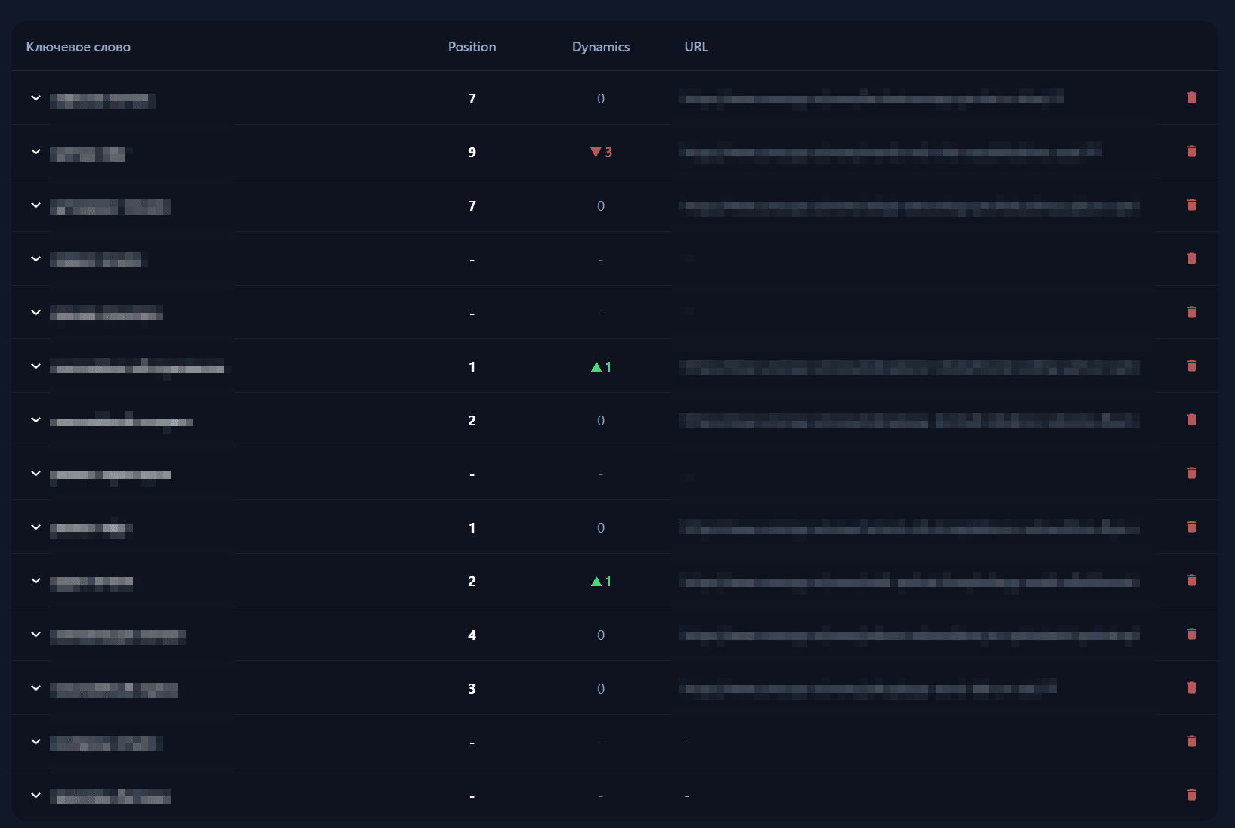Click the URL column header

(695, 46)
